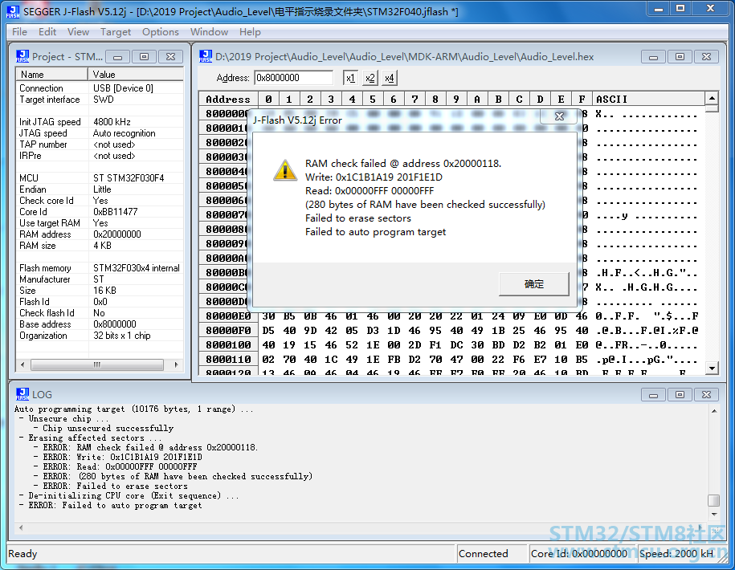The image size is (735, 570).
Task: Click the 'ERROR: Failed to erase sectors' log line
Action: (x=116, y=486)
